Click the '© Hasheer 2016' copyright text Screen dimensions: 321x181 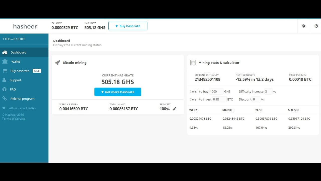tap(13, 115)
